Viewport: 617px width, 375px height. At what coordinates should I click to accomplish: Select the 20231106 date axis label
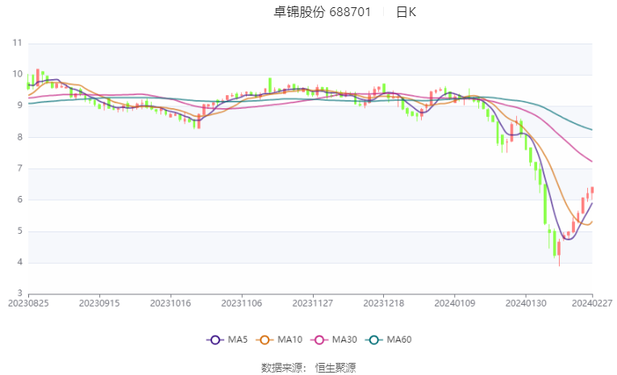click(242, 303)
